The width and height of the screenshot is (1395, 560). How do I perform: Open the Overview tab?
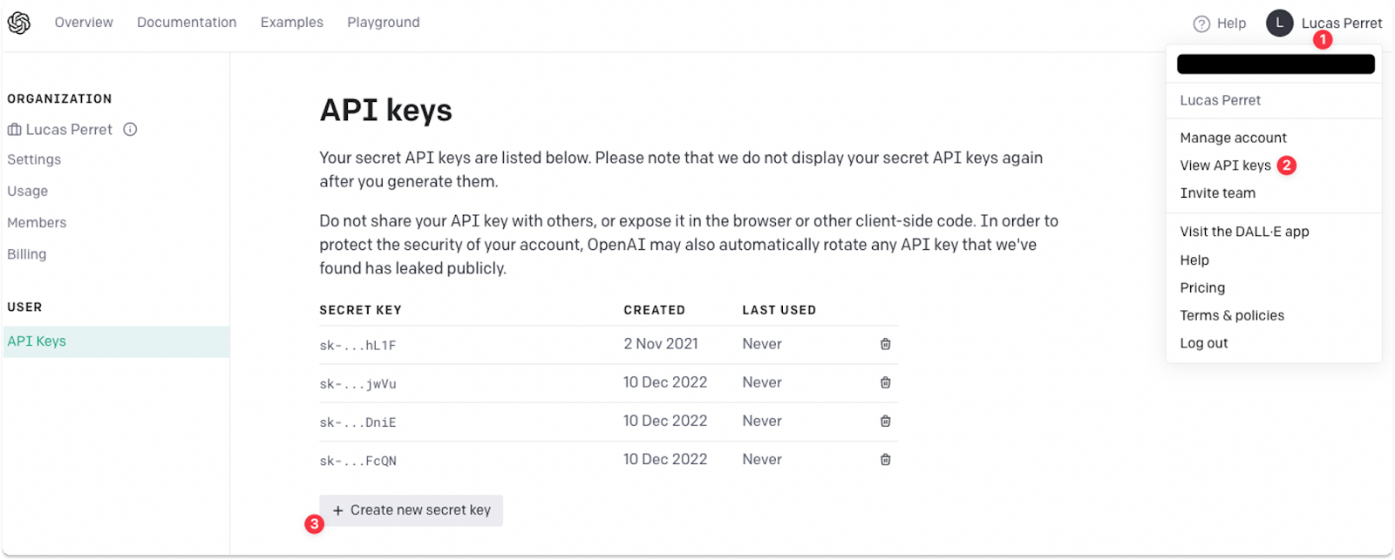click(x=84, y=23)
